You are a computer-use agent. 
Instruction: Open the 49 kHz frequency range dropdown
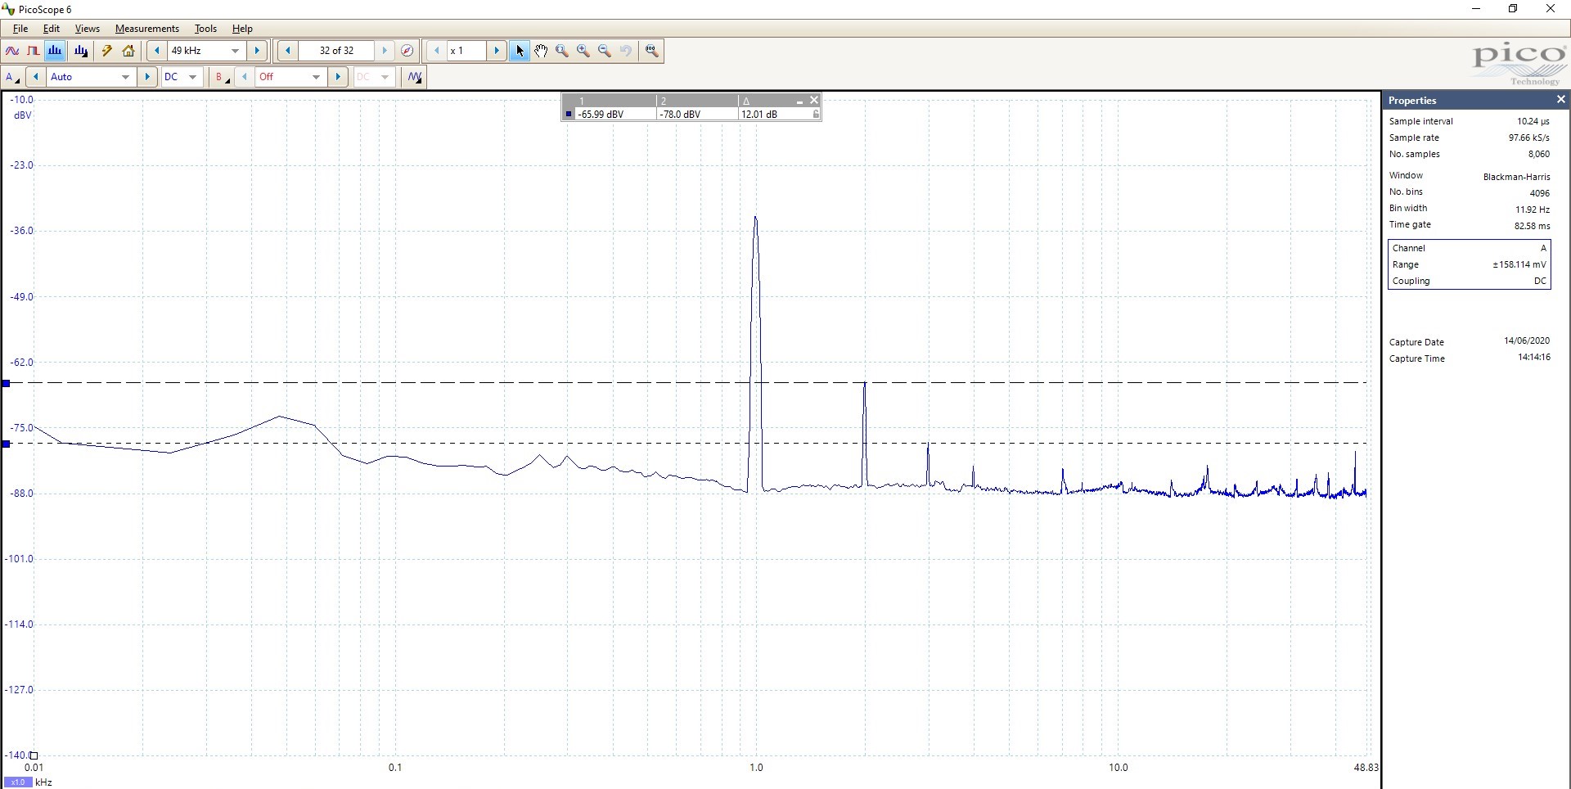tap(236, 51)
